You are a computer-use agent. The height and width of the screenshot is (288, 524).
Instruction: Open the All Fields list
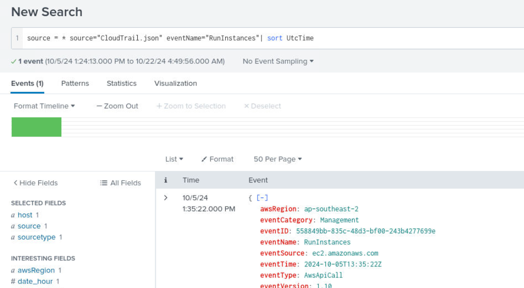pyautogui.click(x=121, y=183)
